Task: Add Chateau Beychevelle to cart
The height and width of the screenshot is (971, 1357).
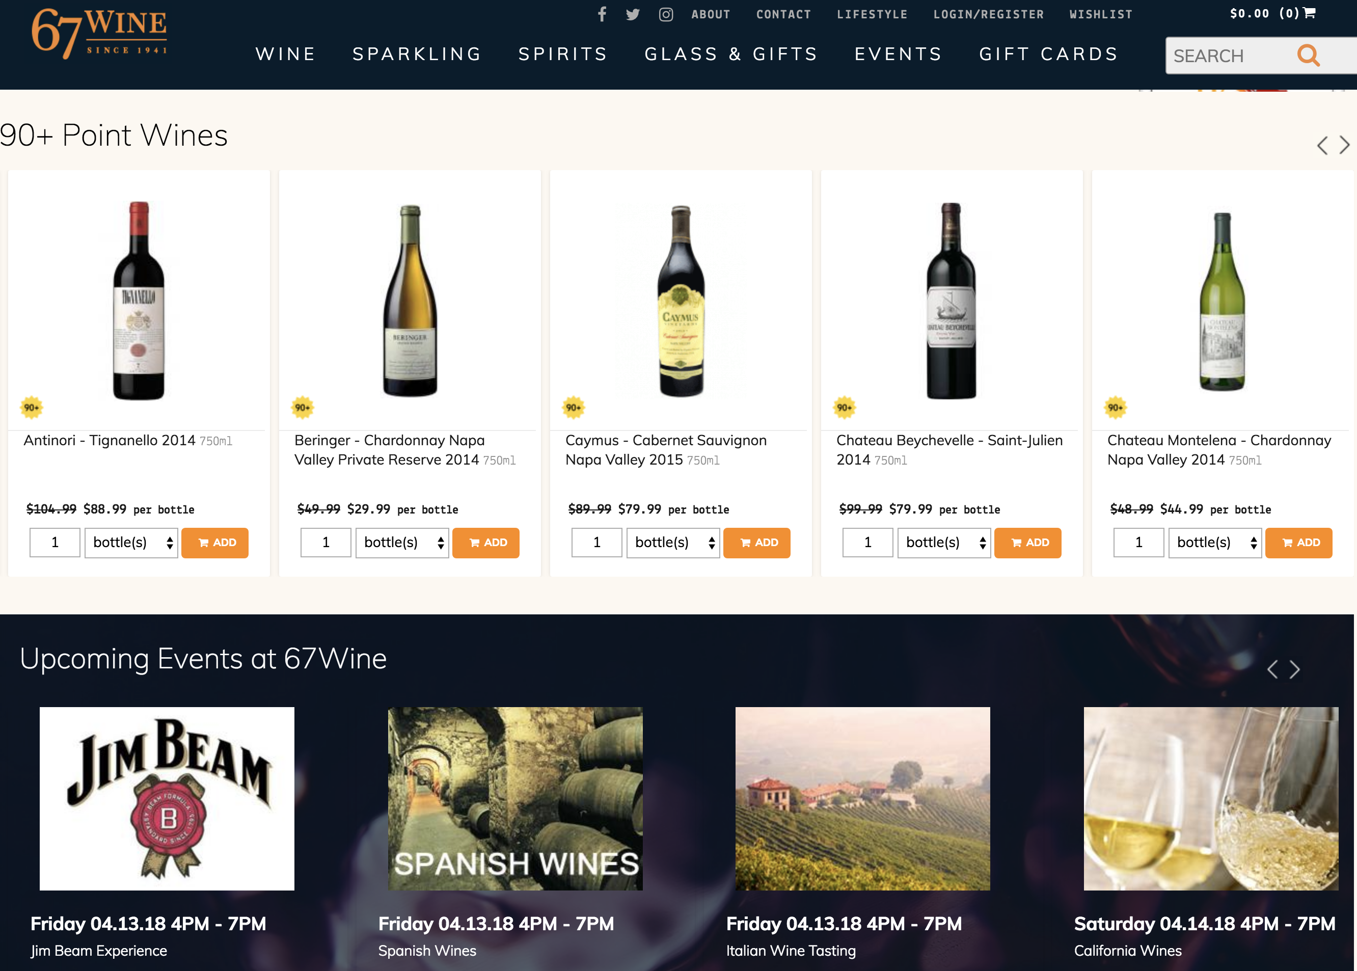Action: pyautogui.click(x=1027, y=542)
